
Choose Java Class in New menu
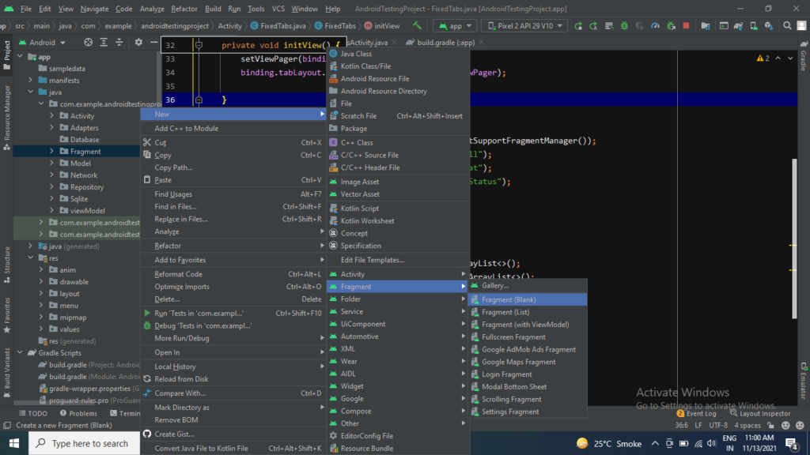click(399, 54)
